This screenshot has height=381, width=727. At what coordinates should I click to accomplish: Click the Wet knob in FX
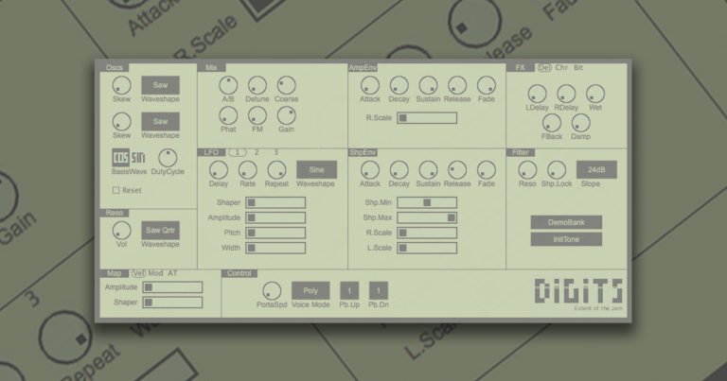tap(595, 94)
